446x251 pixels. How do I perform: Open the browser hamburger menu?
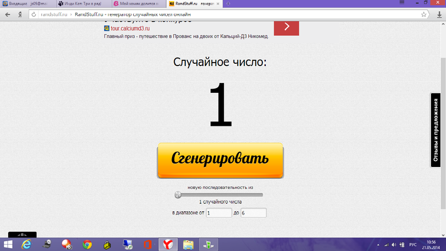(x=401, y=3)
